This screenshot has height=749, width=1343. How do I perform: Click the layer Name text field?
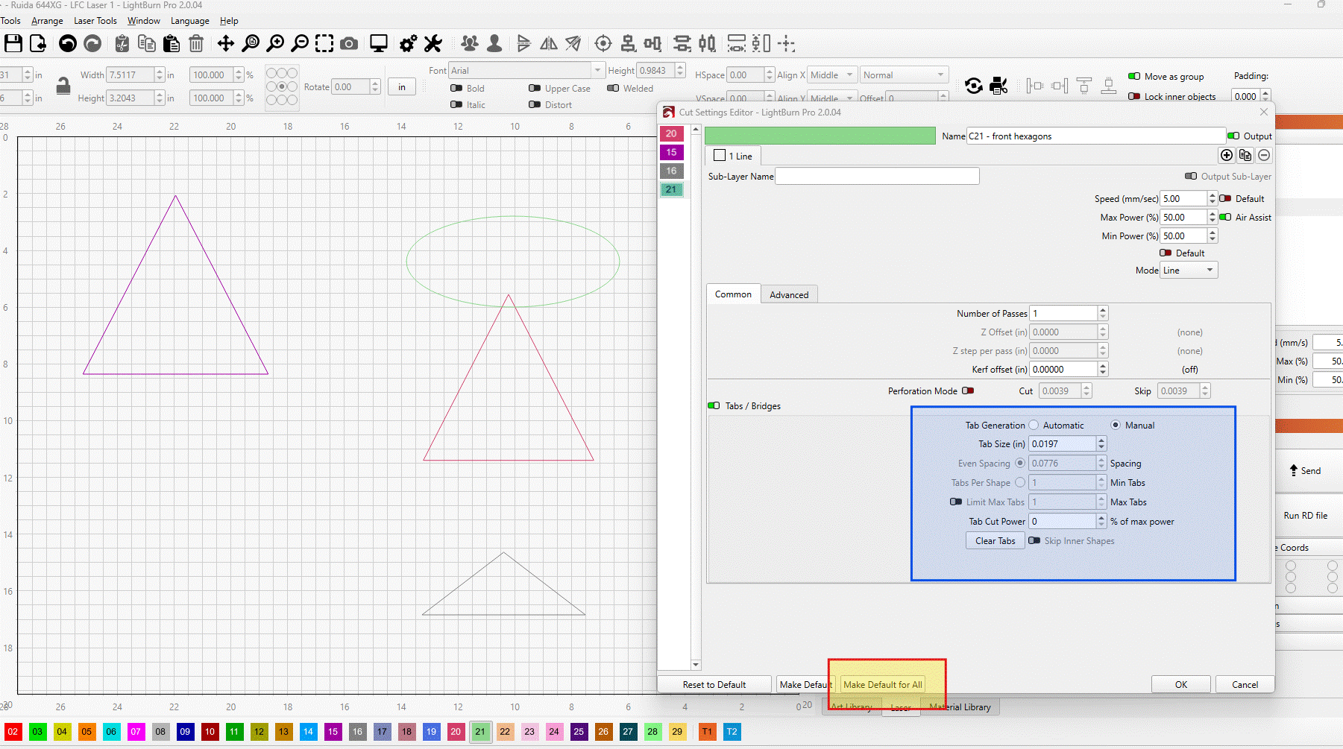coord(1095,136)
